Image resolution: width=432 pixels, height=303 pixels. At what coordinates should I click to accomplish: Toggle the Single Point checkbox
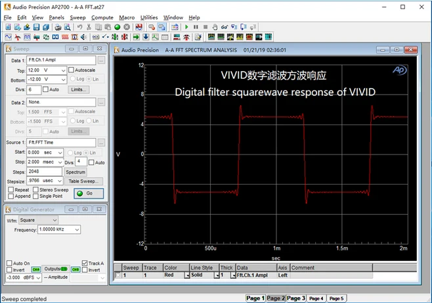pos(35,196)
